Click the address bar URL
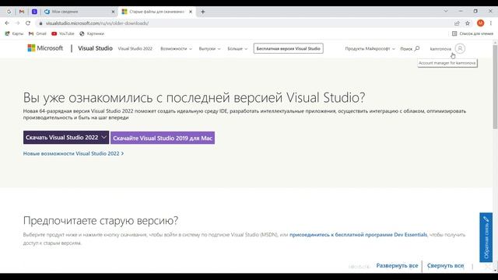498x280 pixels. (x=97, y=23)
